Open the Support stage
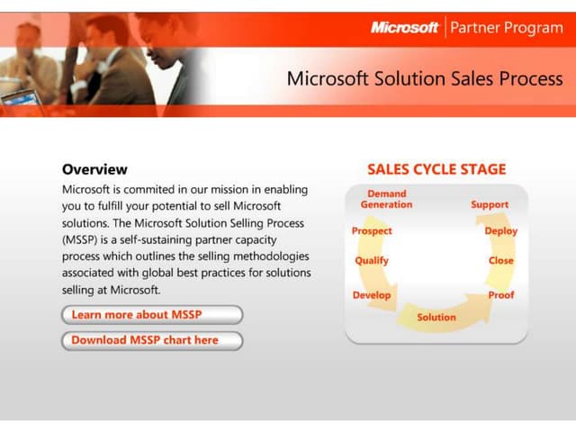The width and height of the screenshot is (576, 432). coord(490,205)
